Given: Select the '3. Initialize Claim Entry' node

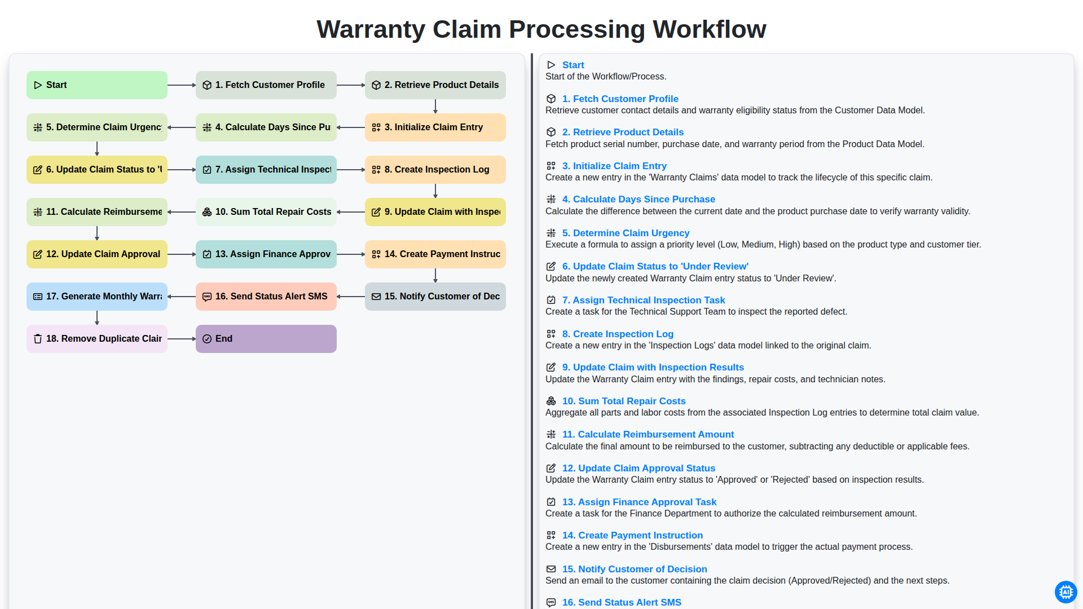Looking at the screenshot, I should pos(435,127).
